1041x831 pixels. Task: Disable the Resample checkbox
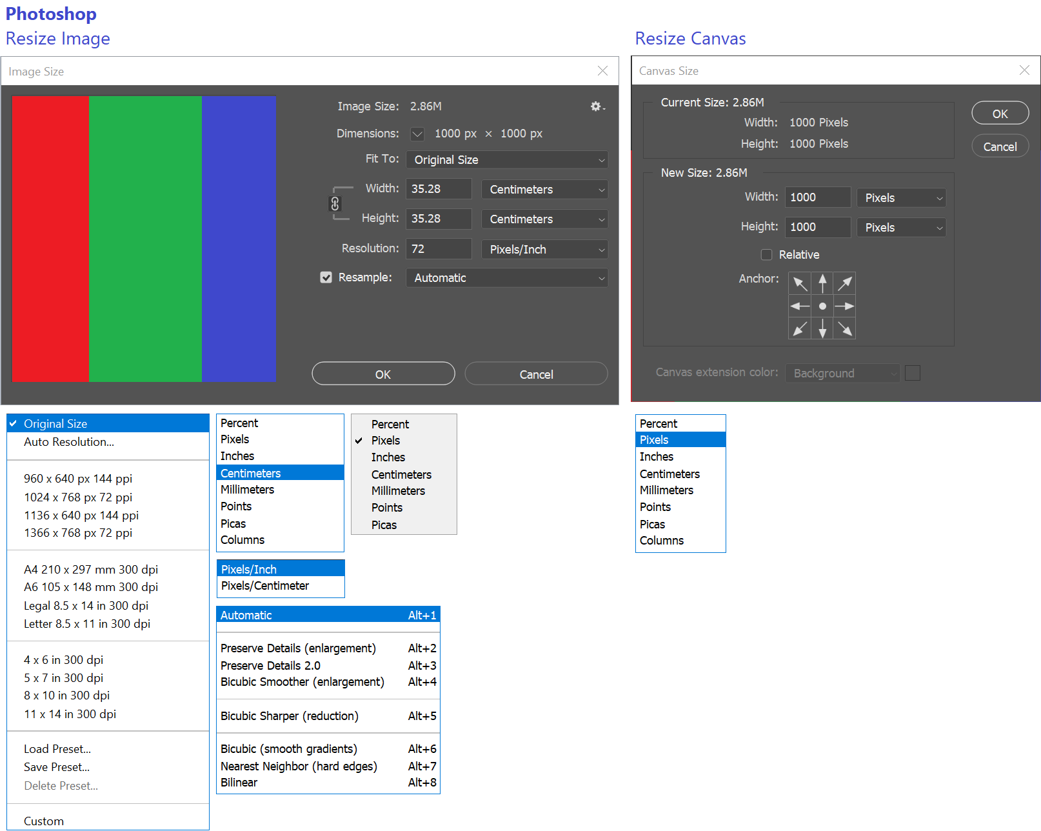coord(326,277)
